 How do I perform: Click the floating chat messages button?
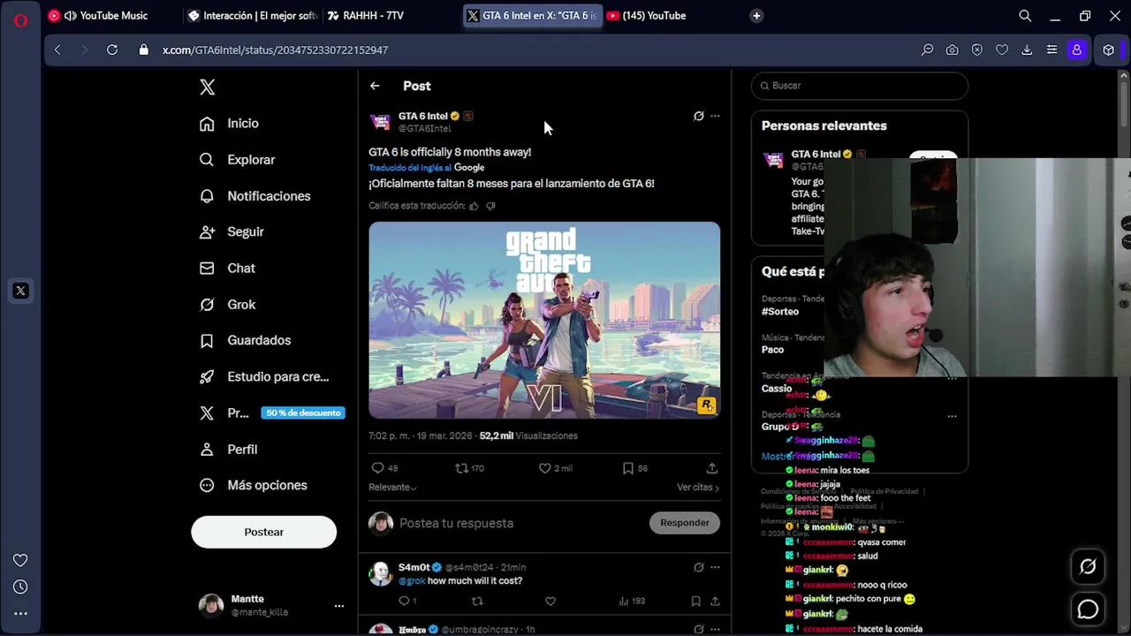click(1088, 609)
